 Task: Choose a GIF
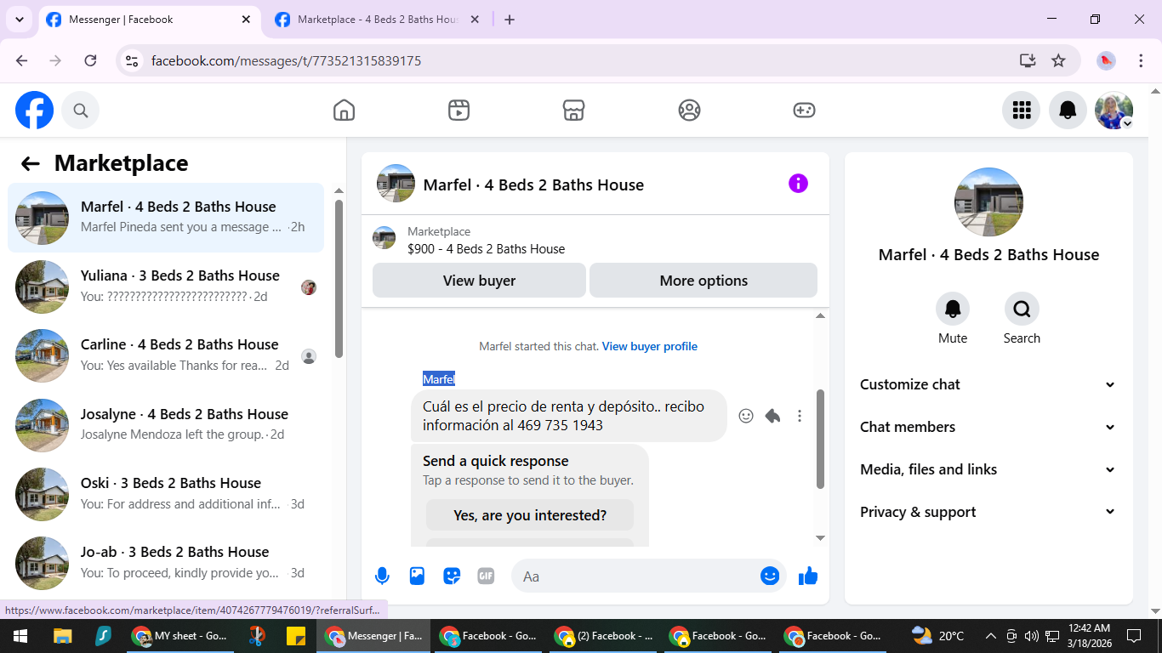point(486,576)
